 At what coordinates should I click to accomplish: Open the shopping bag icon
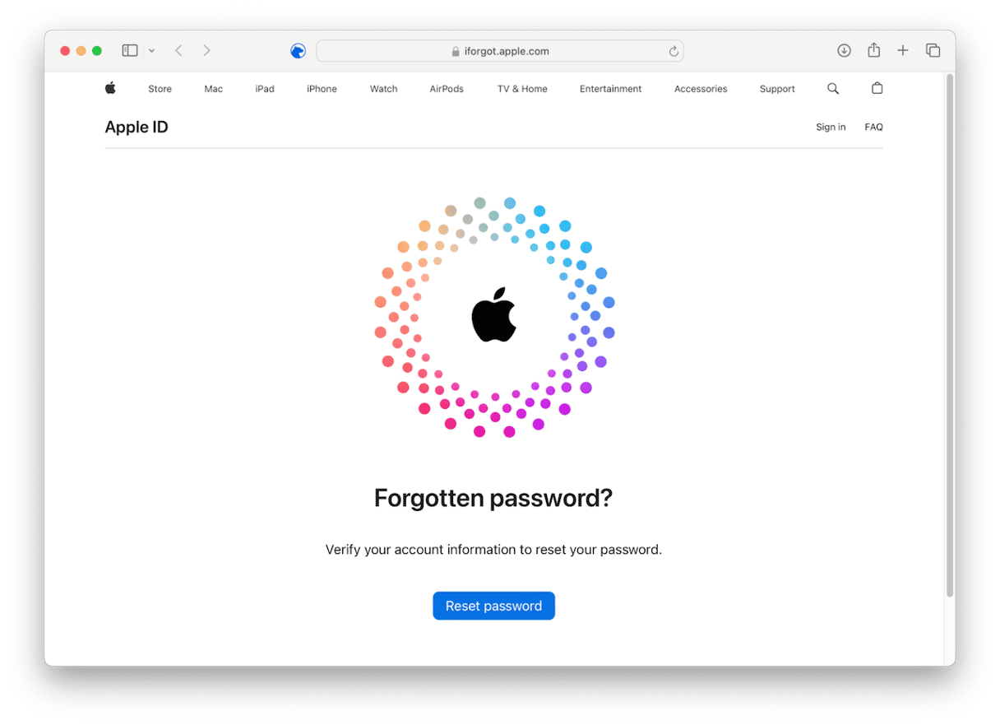[x=877, y=88]
